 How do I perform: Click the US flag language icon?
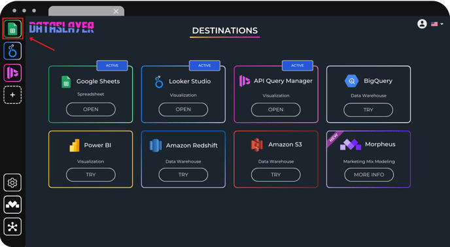(x=434, y=24)
